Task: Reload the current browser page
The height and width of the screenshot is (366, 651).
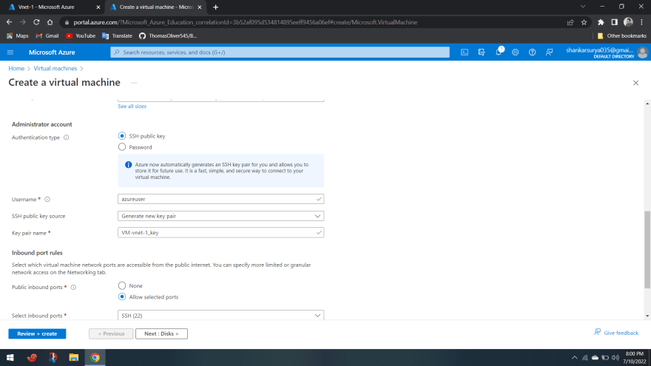Action: pos(36,22)
